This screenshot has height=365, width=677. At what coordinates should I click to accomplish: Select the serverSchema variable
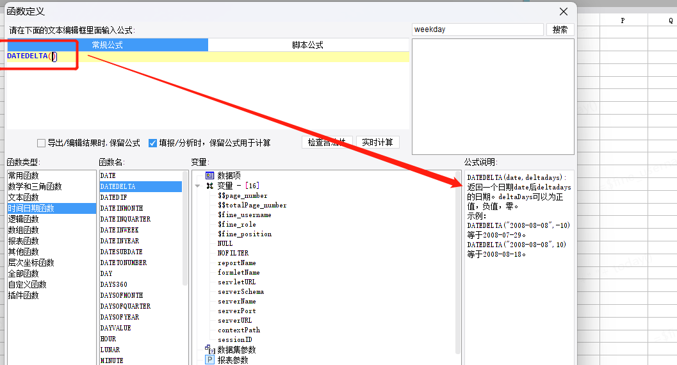click(240, 291)
